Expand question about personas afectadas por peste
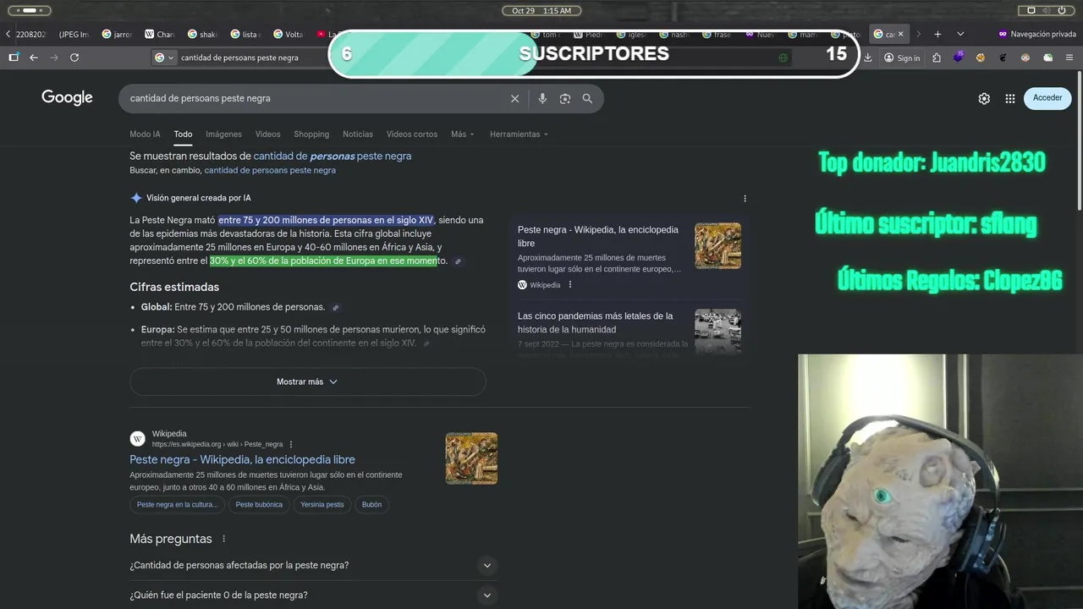Image resolution: width=1083 pixels, height=609 pixels. point(313,565)
